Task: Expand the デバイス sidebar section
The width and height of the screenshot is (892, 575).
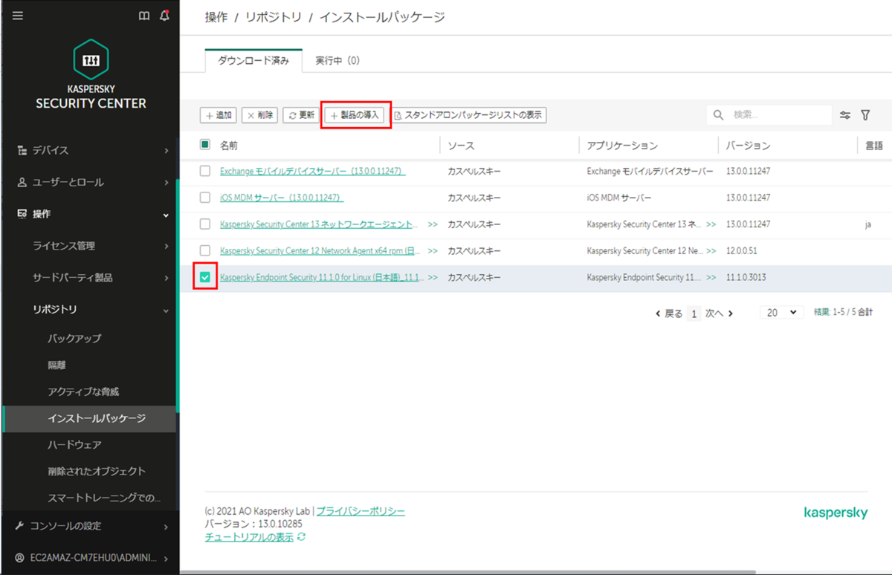Action: point(166,150)
